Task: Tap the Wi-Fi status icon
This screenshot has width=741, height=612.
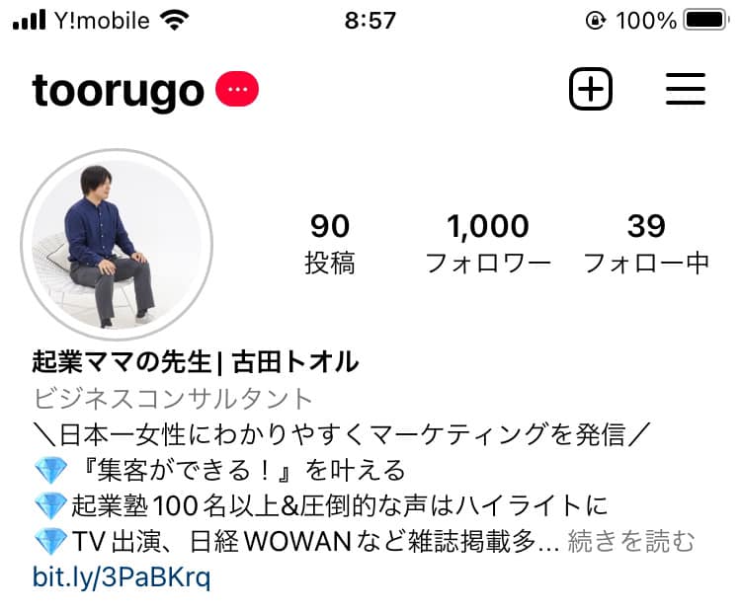Action: coord(174,21)
